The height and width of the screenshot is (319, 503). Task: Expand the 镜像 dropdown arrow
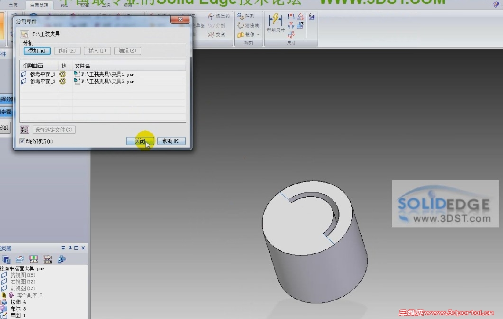(x=258, y=35)
